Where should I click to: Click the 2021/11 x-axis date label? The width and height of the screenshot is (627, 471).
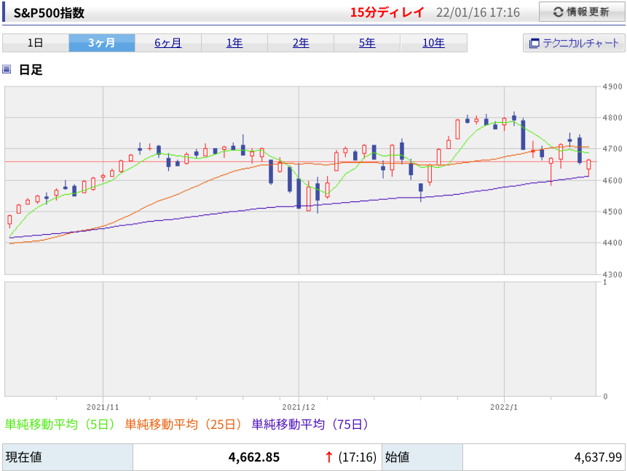point(103,407)
